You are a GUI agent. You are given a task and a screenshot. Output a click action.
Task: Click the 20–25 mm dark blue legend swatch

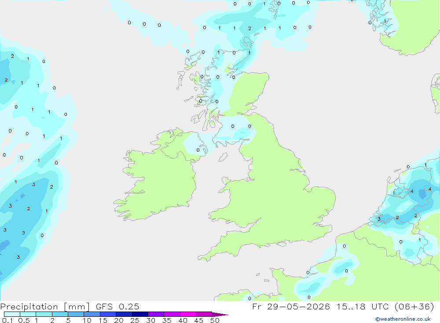tap(124, 314)
